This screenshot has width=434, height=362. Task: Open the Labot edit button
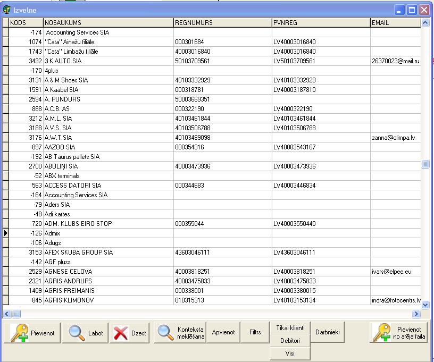click(85, 333)
